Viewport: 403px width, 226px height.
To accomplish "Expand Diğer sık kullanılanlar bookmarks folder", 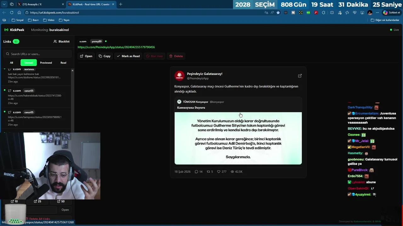I will [385, 20].
